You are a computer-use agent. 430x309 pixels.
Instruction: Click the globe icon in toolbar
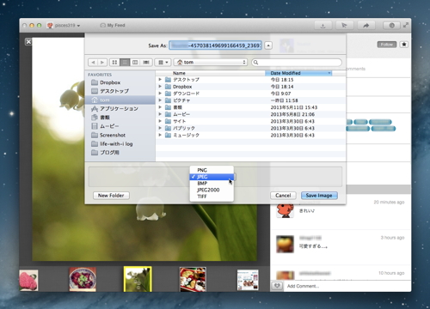pos(391,26)
